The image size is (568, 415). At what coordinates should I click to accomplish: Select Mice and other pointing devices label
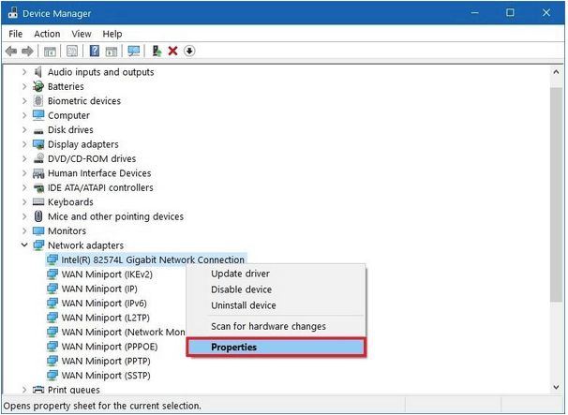click(x=115, y=216)
